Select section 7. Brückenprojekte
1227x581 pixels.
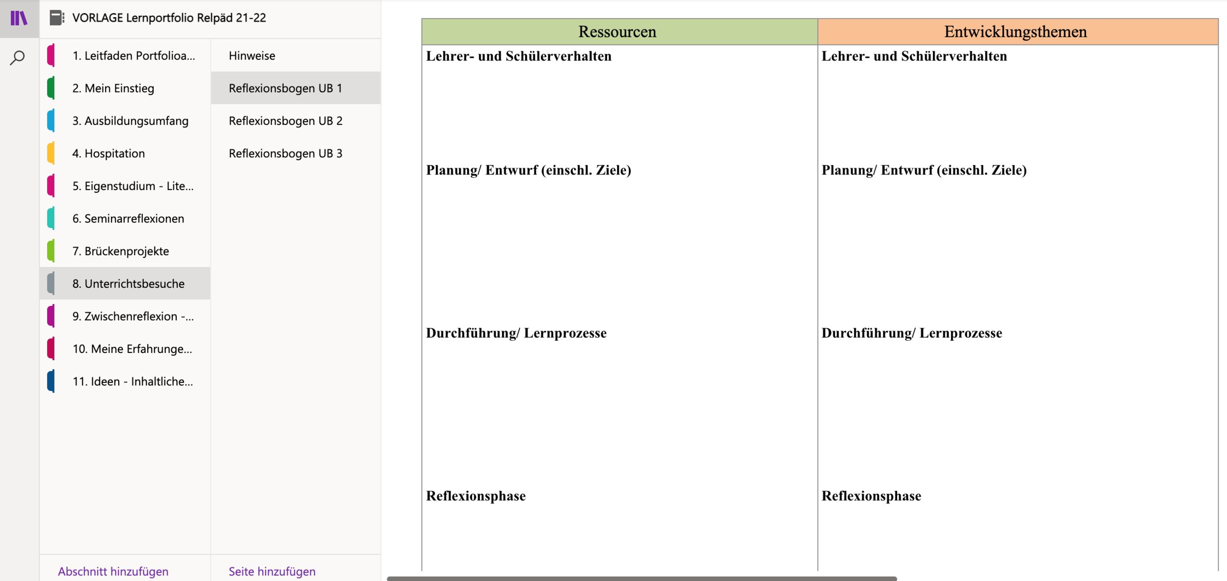click(121, 251)
